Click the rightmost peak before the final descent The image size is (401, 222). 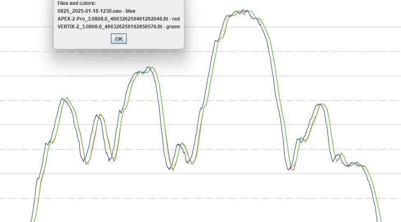(x=321, y=104)
